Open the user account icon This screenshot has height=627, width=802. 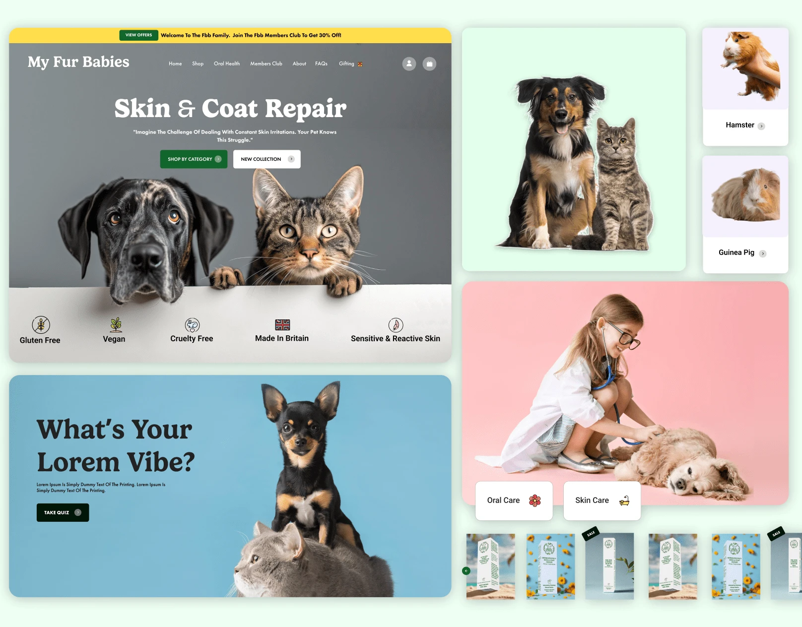click(409, 63)
